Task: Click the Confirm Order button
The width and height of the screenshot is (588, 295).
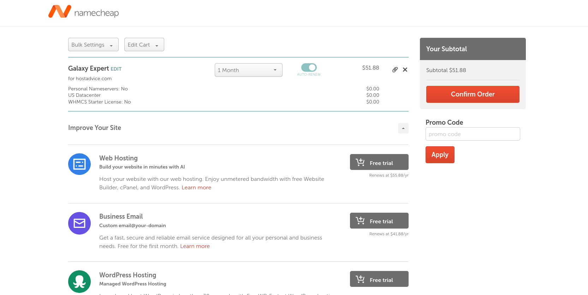Action: [x=473, y=94]
